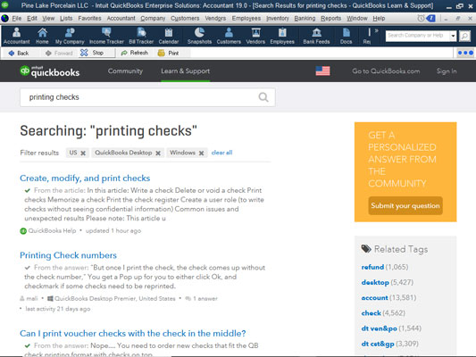Select the Learn & Support tab

185,71
